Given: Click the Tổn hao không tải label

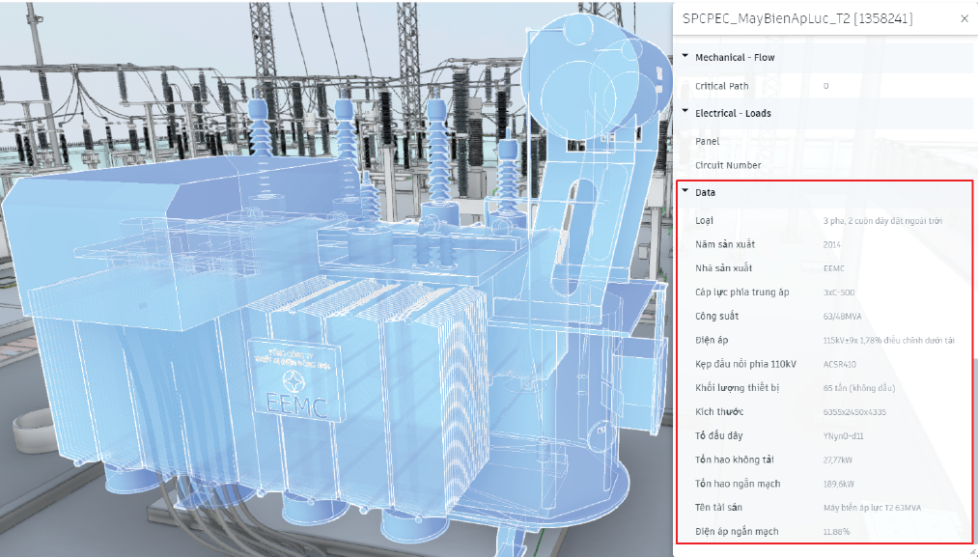Looking at the screenshot, I should [x=734, y=460].
